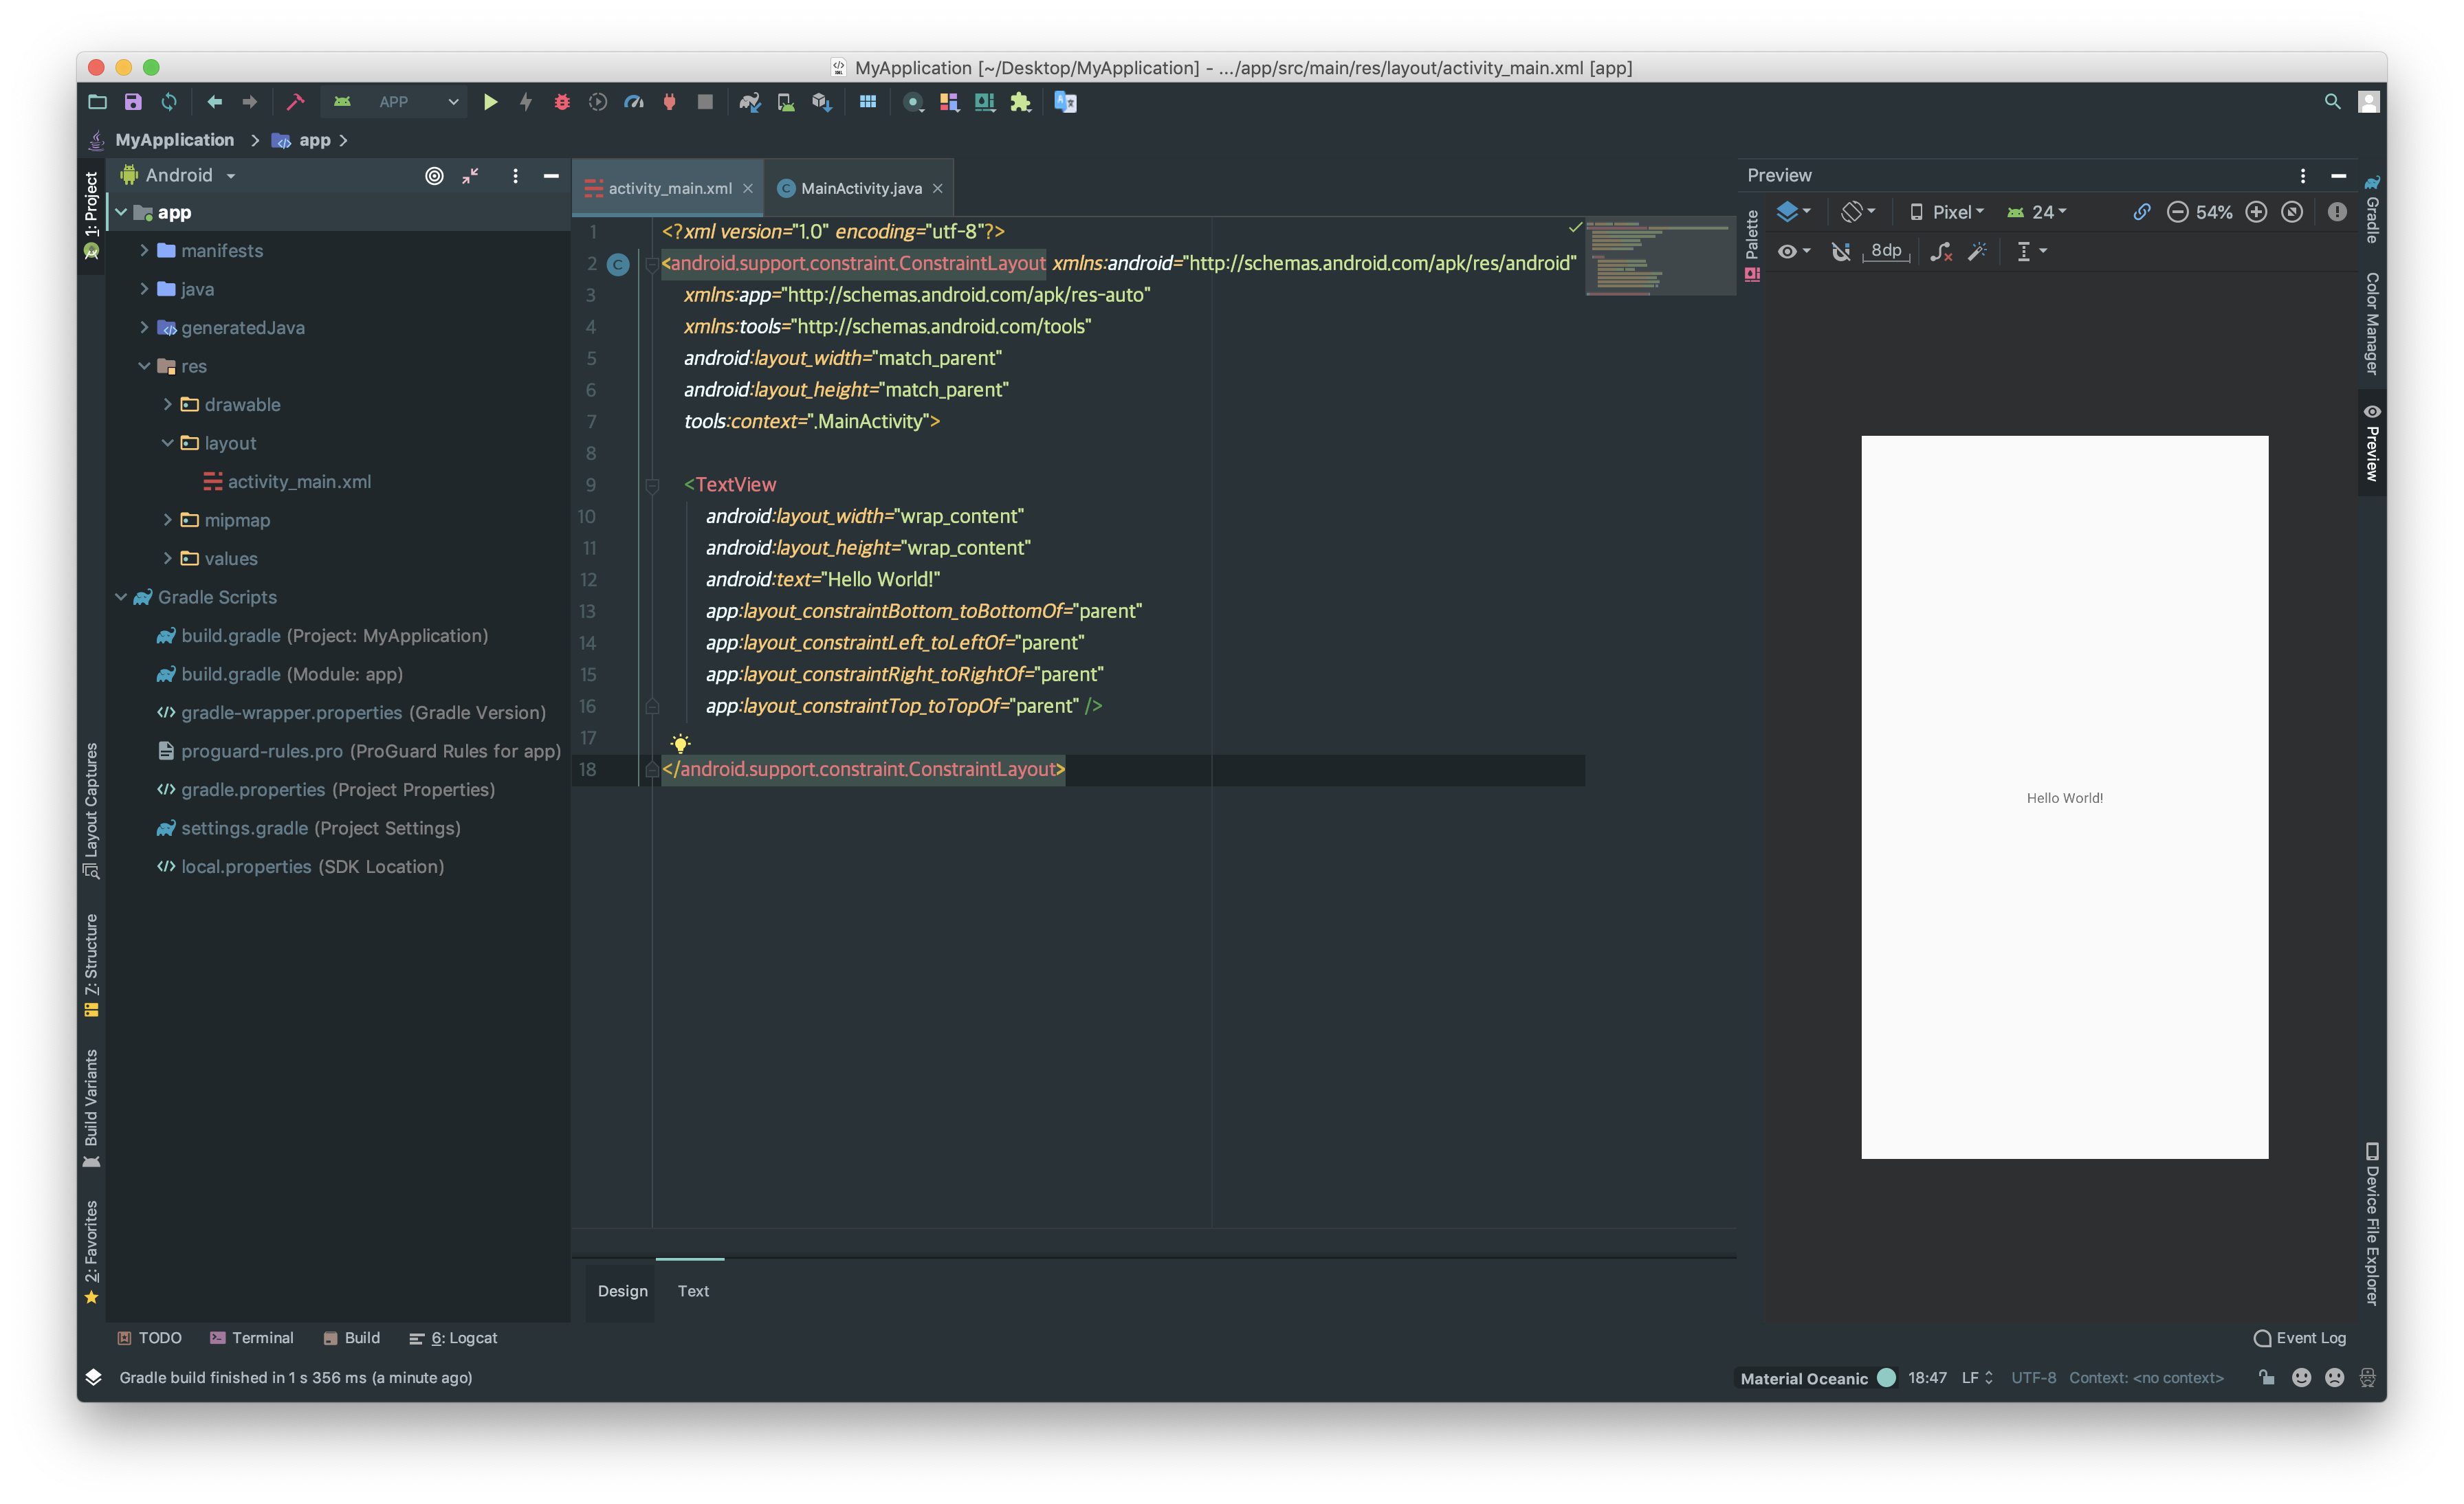The image size is (2464, 1504).
Task: Toggle the pan-zoom link icon in Preview
Action: [2141, 212]
